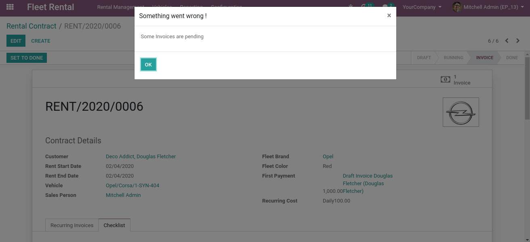
Task: Open the conversations chat icon
Action: tap(385, 6)
